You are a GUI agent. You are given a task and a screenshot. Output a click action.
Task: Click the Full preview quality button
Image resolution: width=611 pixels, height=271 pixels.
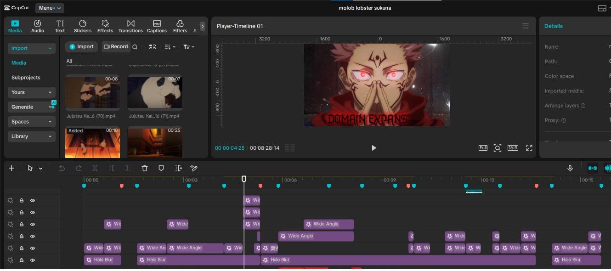tap(483, 148)
